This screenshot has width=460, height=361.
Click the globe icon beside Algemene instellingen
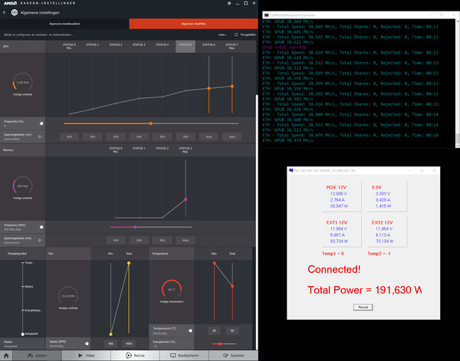coord(15,12)
